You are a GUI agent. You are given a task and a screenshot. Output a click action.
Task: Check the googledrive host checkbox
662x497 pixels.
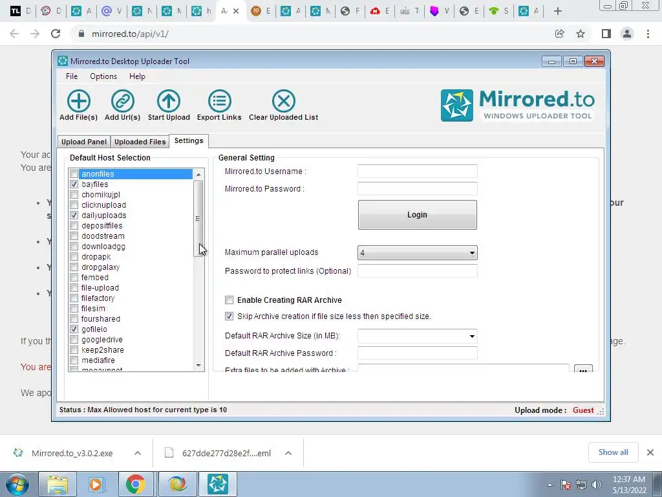point(74,339)
